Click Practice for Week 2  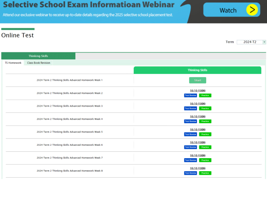coord(205,95)
